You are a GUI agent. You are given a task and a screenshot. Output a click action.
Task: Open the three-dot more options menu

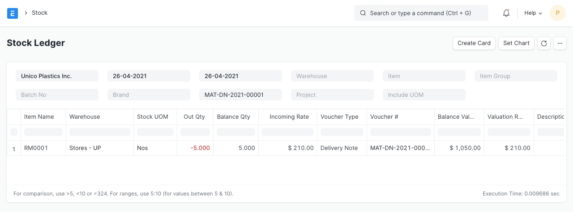tap(560, 43)
